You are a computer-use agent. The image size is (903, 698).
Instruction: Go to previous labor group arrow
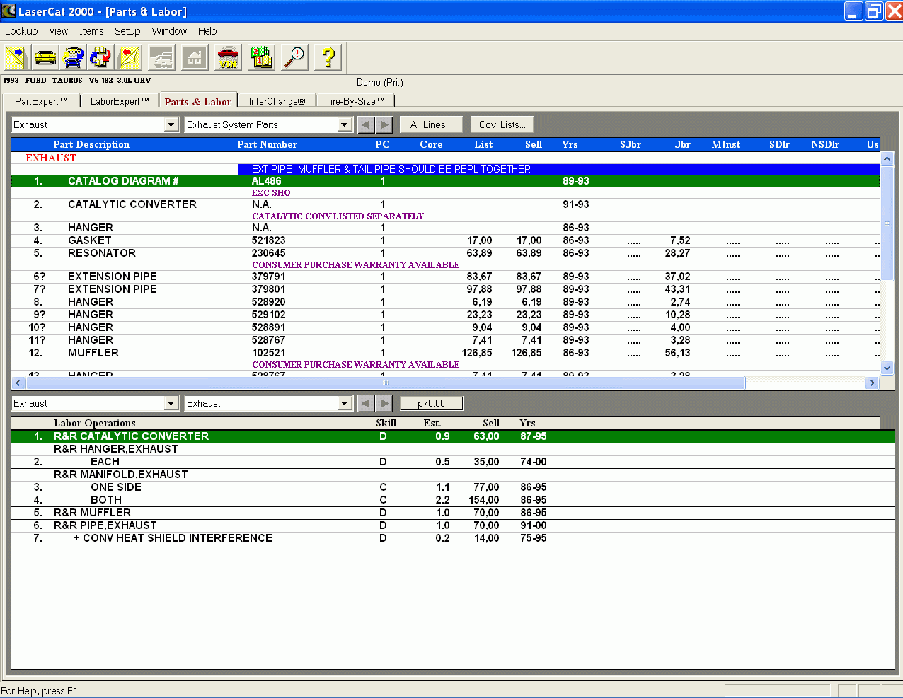[x=366, y=404]
